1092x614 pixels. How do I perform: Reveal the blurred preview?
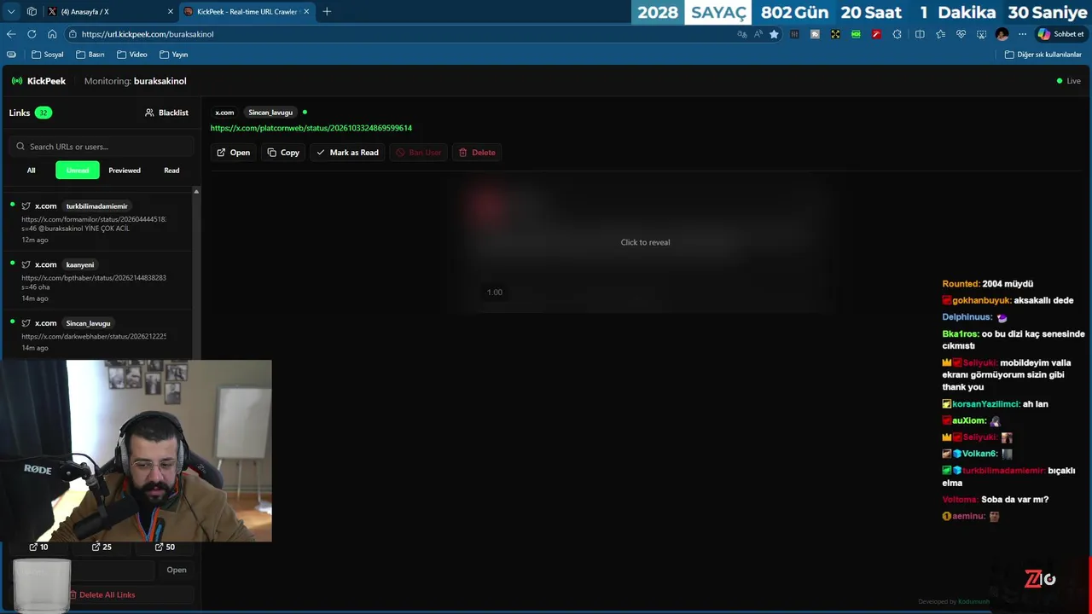(645, 242)
